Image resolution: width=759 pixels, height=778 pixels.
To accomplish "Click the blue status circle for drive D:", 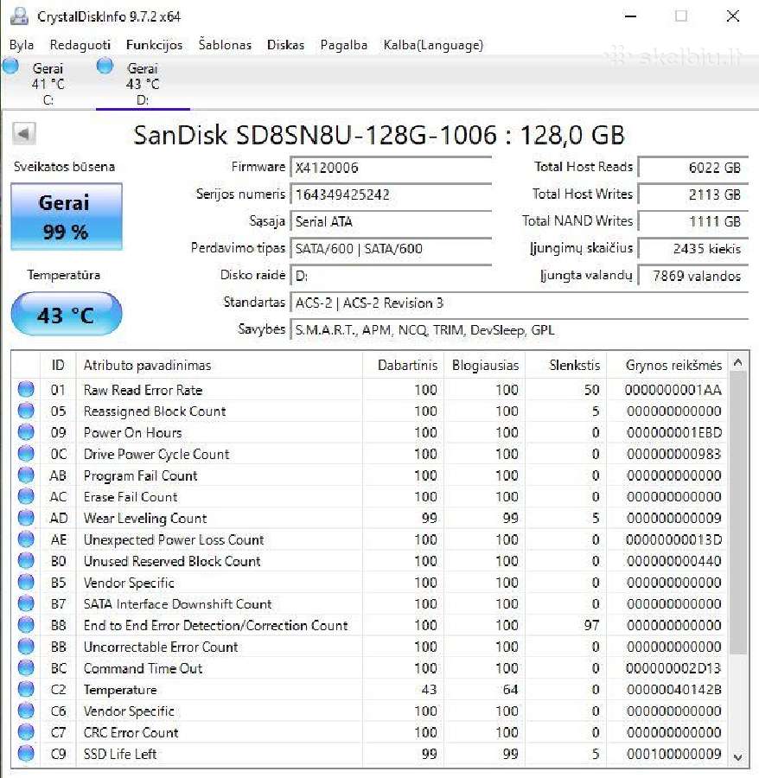I will point(105,66).
